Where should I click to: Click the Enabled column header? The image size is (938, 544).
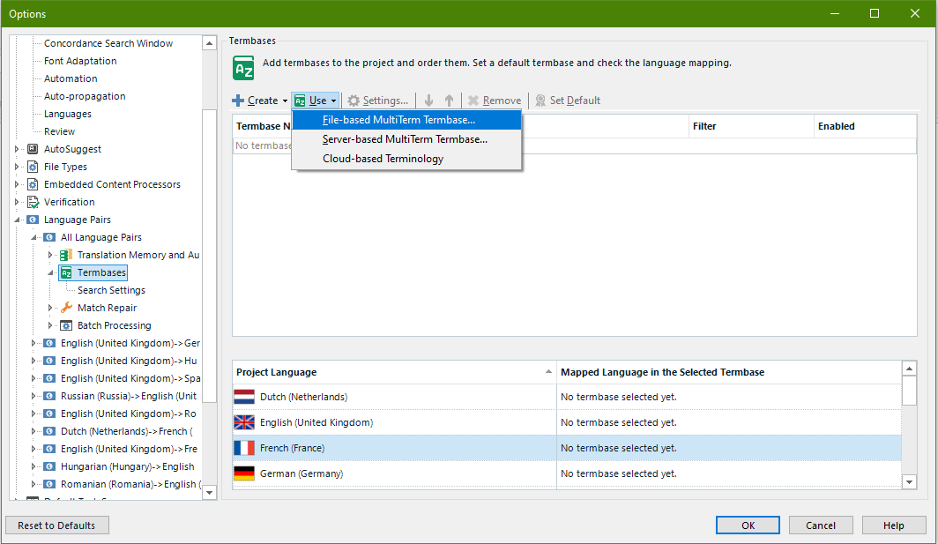pyautogui.click(x=865, y=126)
